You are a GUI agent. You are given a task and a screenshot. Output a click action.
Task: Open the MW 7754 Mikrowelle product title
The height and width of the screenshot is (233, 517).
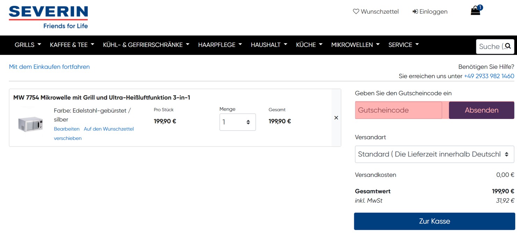(102, 98)
